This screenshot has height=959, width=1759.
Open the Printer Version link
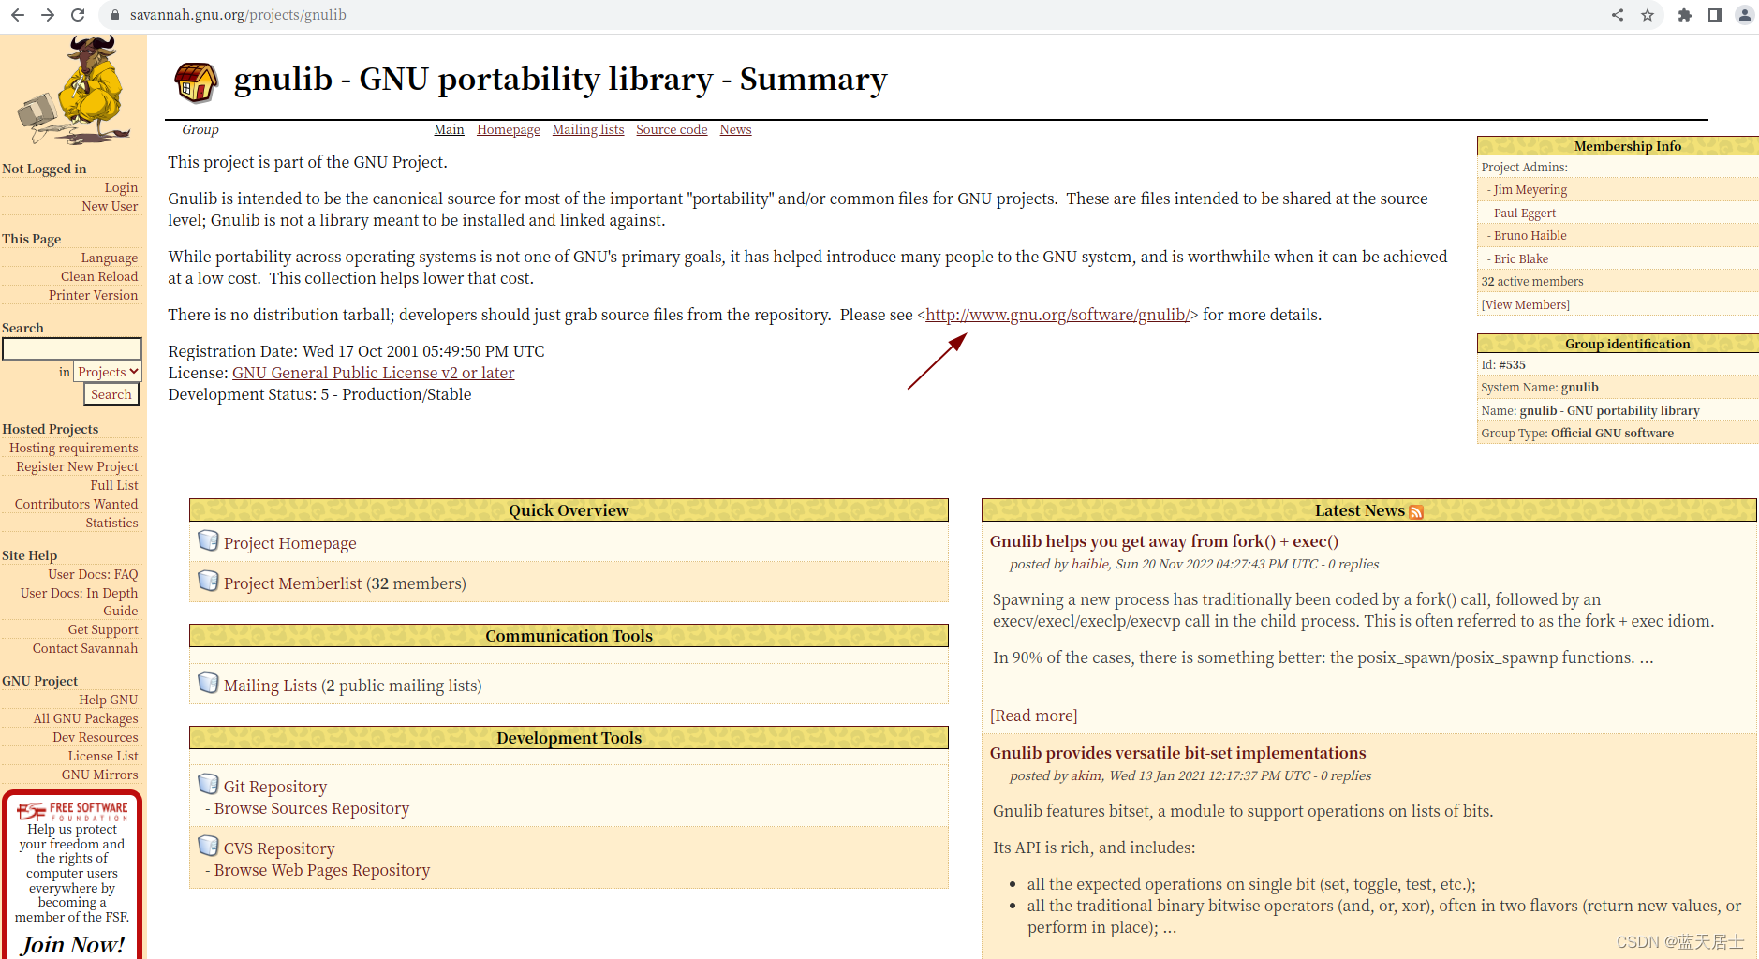(94, 295)
